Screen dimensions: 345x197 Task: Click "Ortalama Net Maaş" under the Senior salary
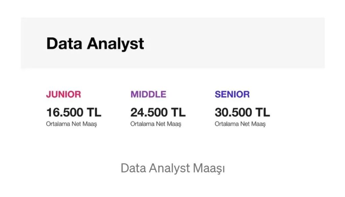click(x=240, y=124)
